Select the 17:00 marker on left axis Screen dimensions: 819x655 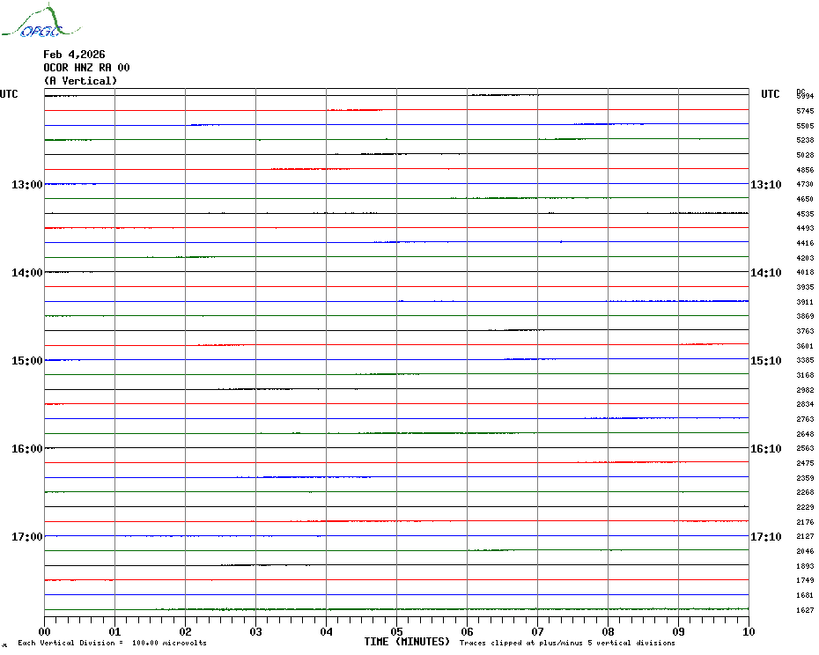[26, 537]
